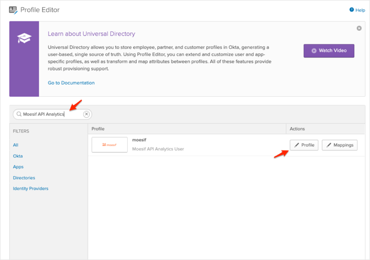The width and height of the screenshot is (370, 260).
Task: Open Go to Documentation link
Action: 71,82
